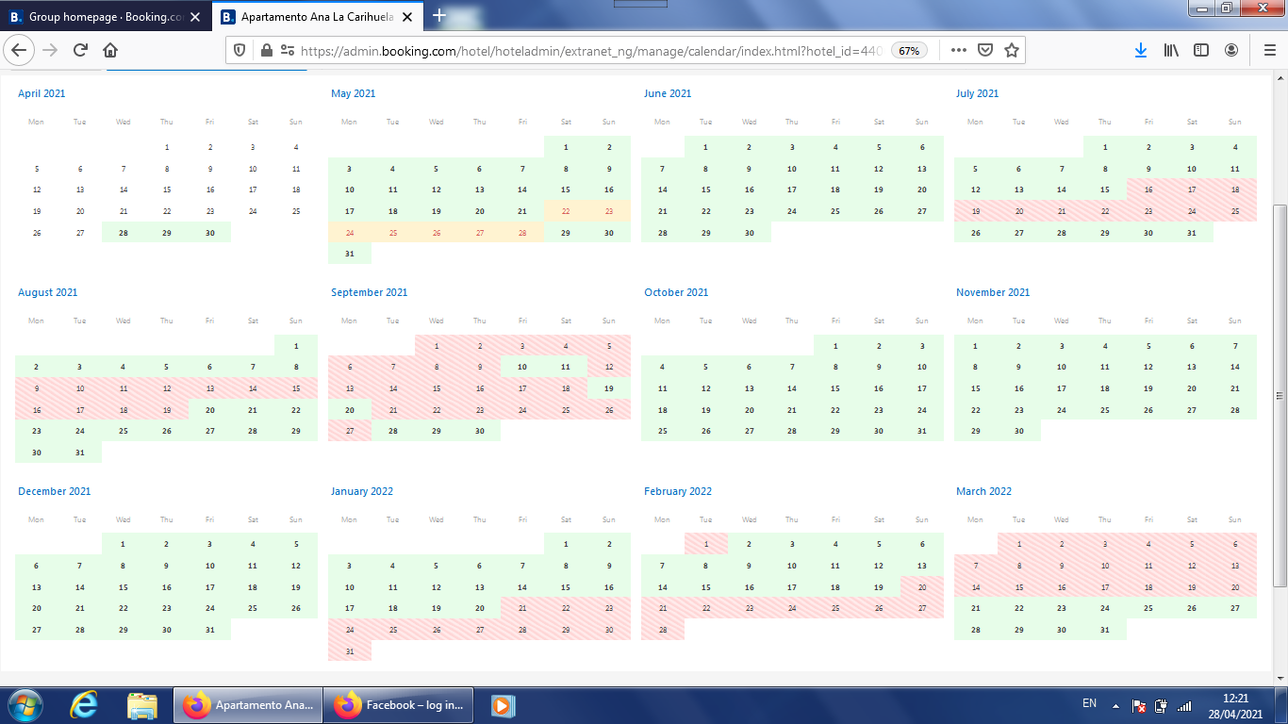Go to the Firefox home page icon
Screen dimensions: 1288x724
[110, 51]
